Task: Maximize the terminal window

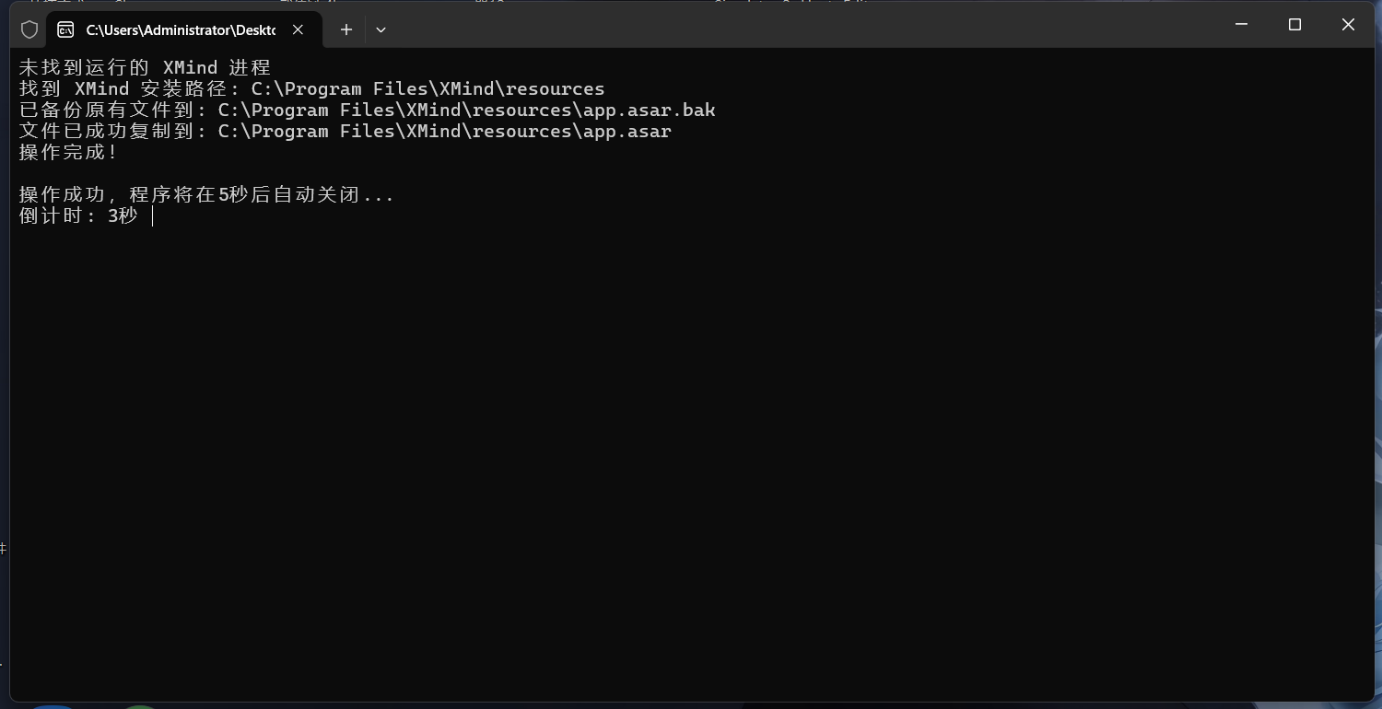Action: pos(1294,25)
